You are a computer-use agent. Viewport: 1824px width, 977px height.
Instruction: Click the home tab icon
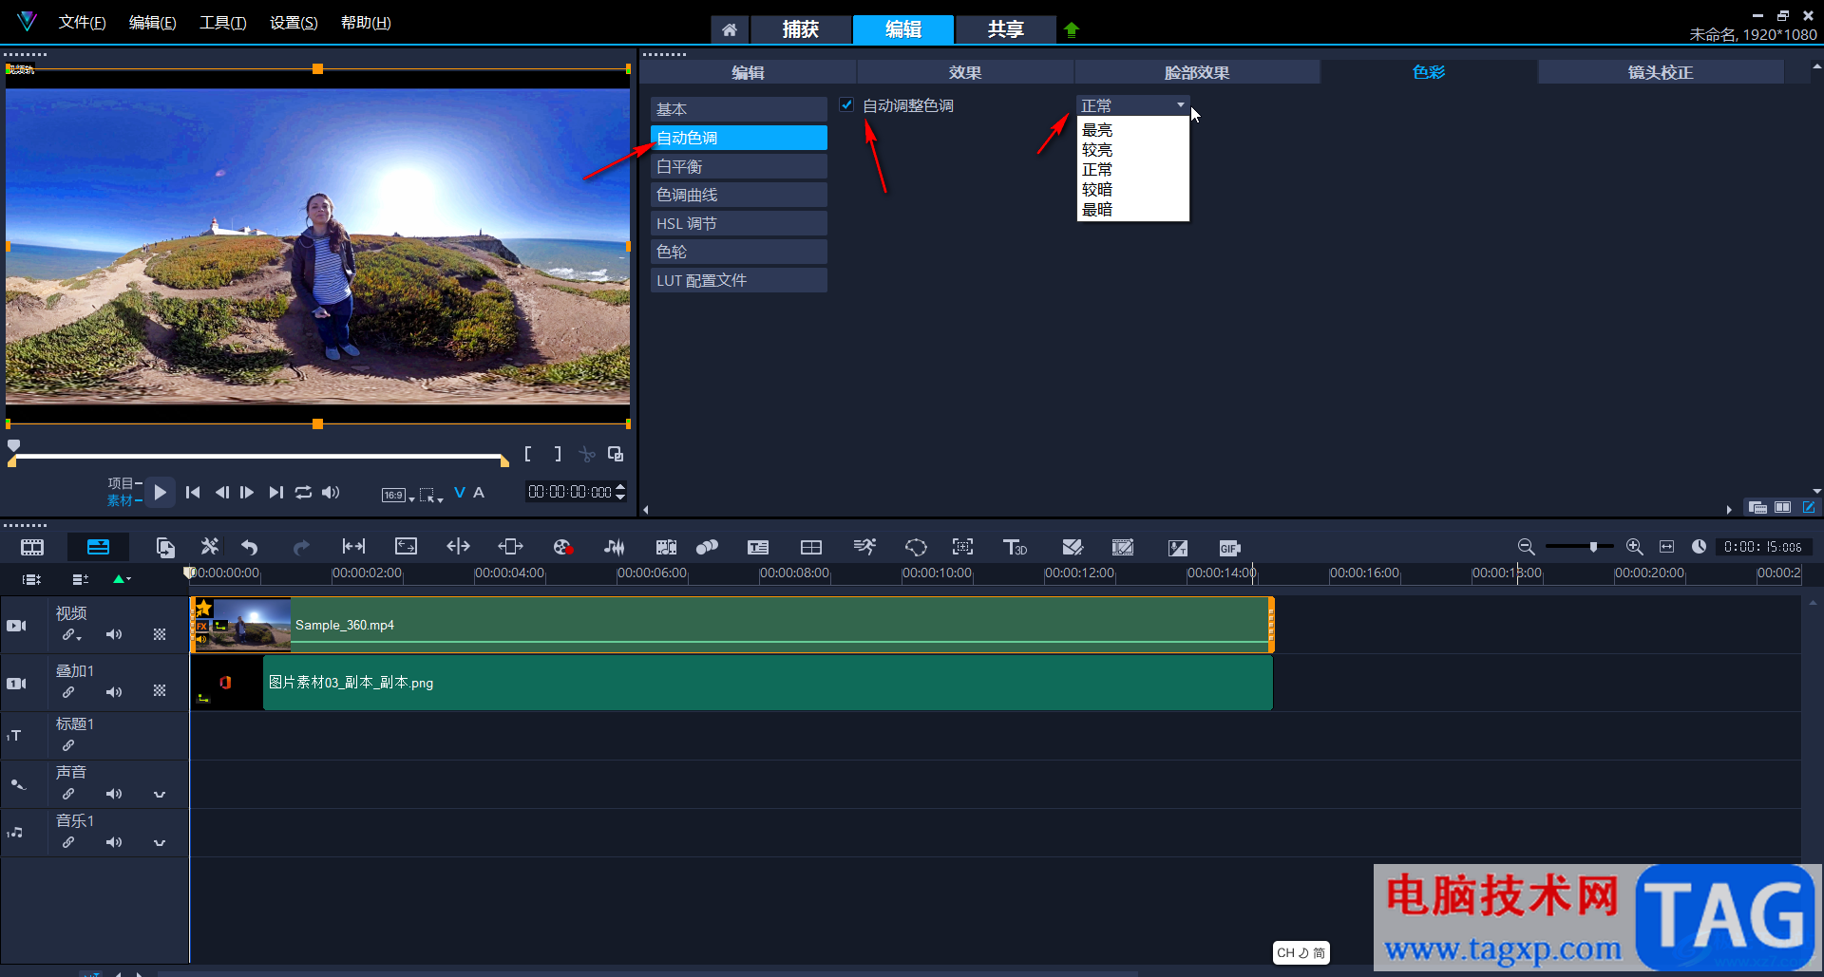(x=730, y=29)
